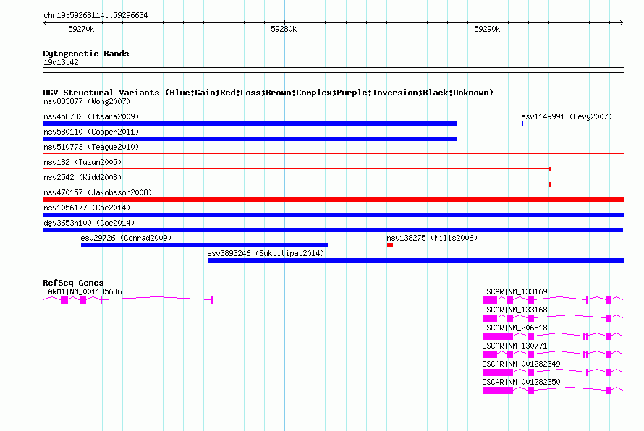Click the small red nsv138275 loss block

tap(390, 245)
